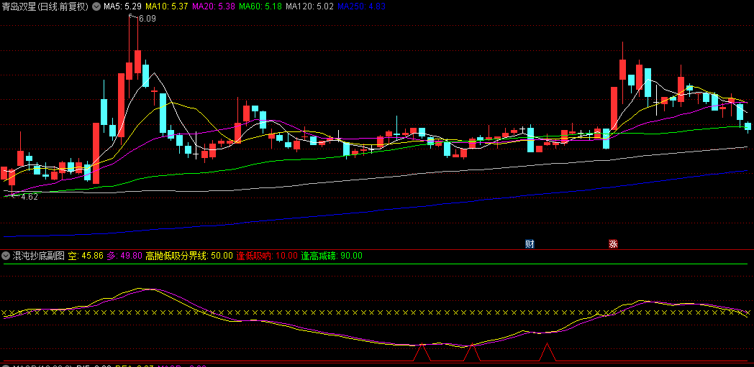Click the green 逢高减磅 90.00 label
The height and width of the screenshot is (367, 754).
(x=332, y=255)
